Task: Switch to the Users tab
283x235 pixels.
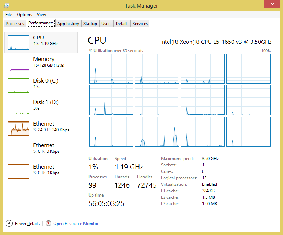Action: (x=106, y=24)
